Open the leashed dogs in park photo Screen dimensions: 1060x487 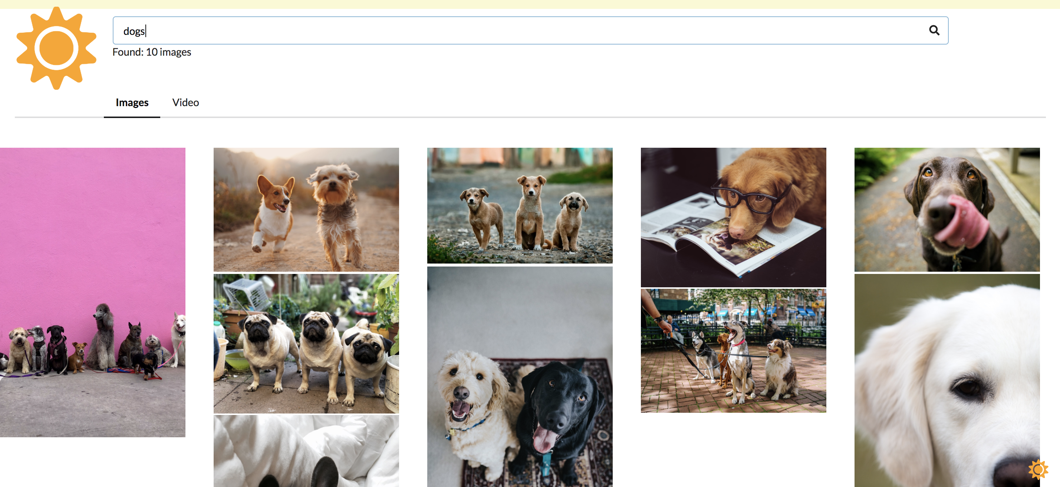click(733, 350)
